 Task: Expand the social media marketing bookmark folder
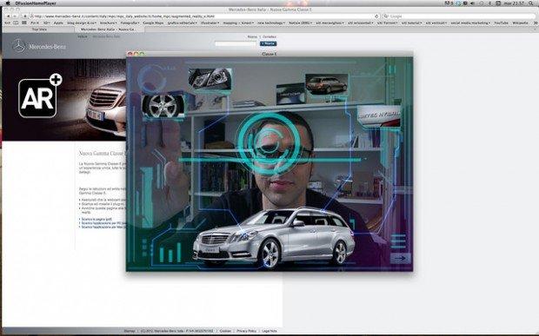click(x=470, y=23)
